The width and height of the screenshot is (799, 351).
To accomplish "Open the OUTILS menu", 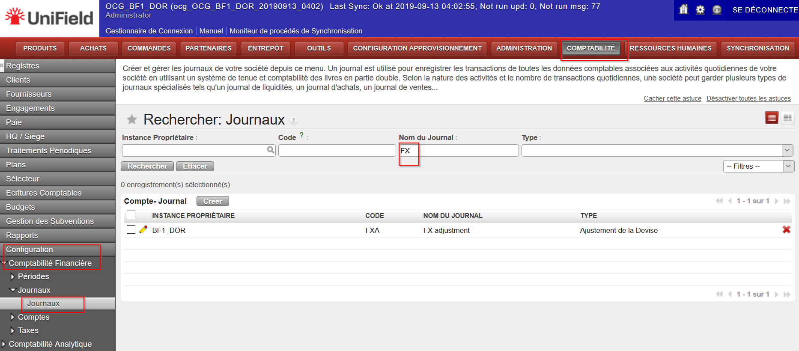I will click(319, 48).
